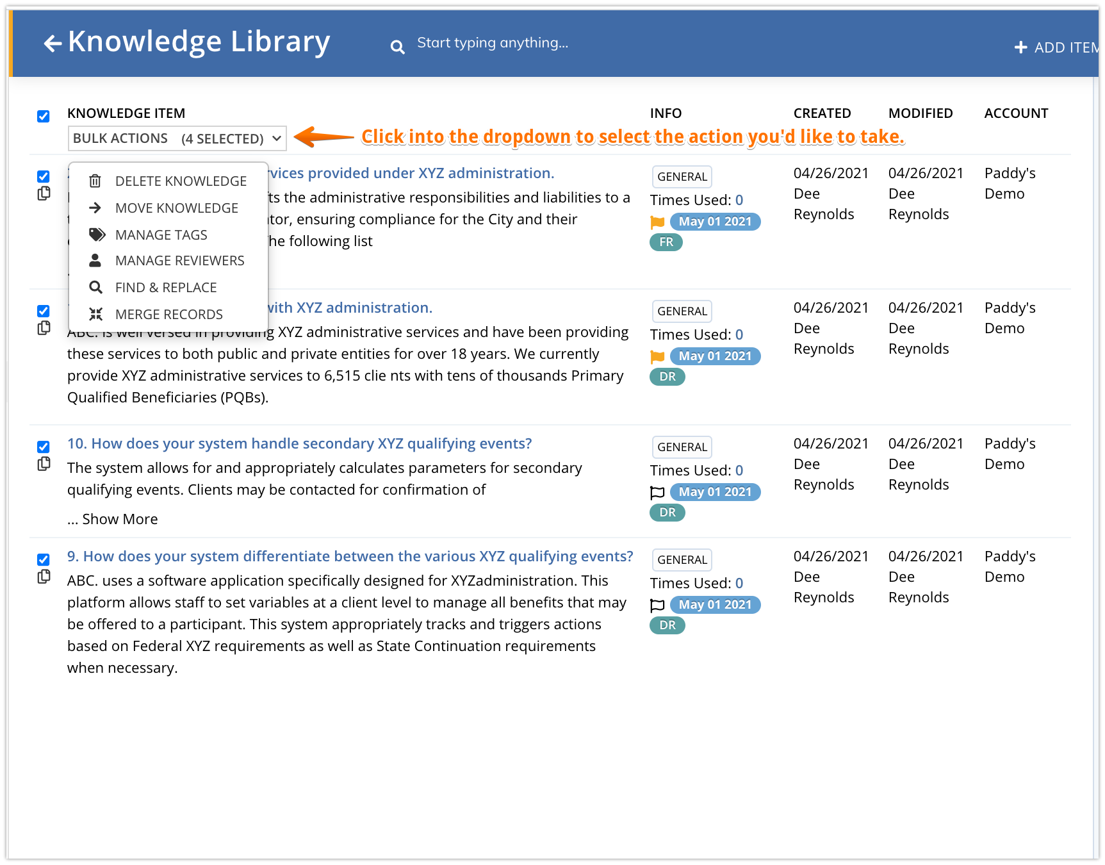Click the plus icon for Add Item
The width and height of the screenshot is (1105, 865).
coord(1020,47)
